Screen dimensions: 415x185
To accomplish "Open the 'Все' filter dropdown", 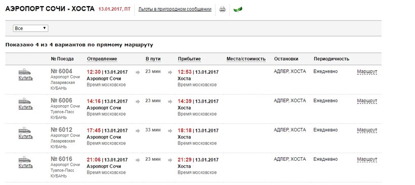I will [x=30, y=28].
